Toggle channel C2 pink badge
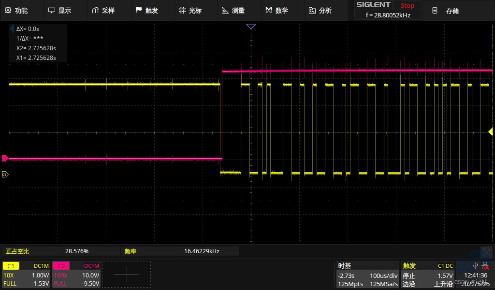This screenshot has height=290, width=495. click(61, 266)
